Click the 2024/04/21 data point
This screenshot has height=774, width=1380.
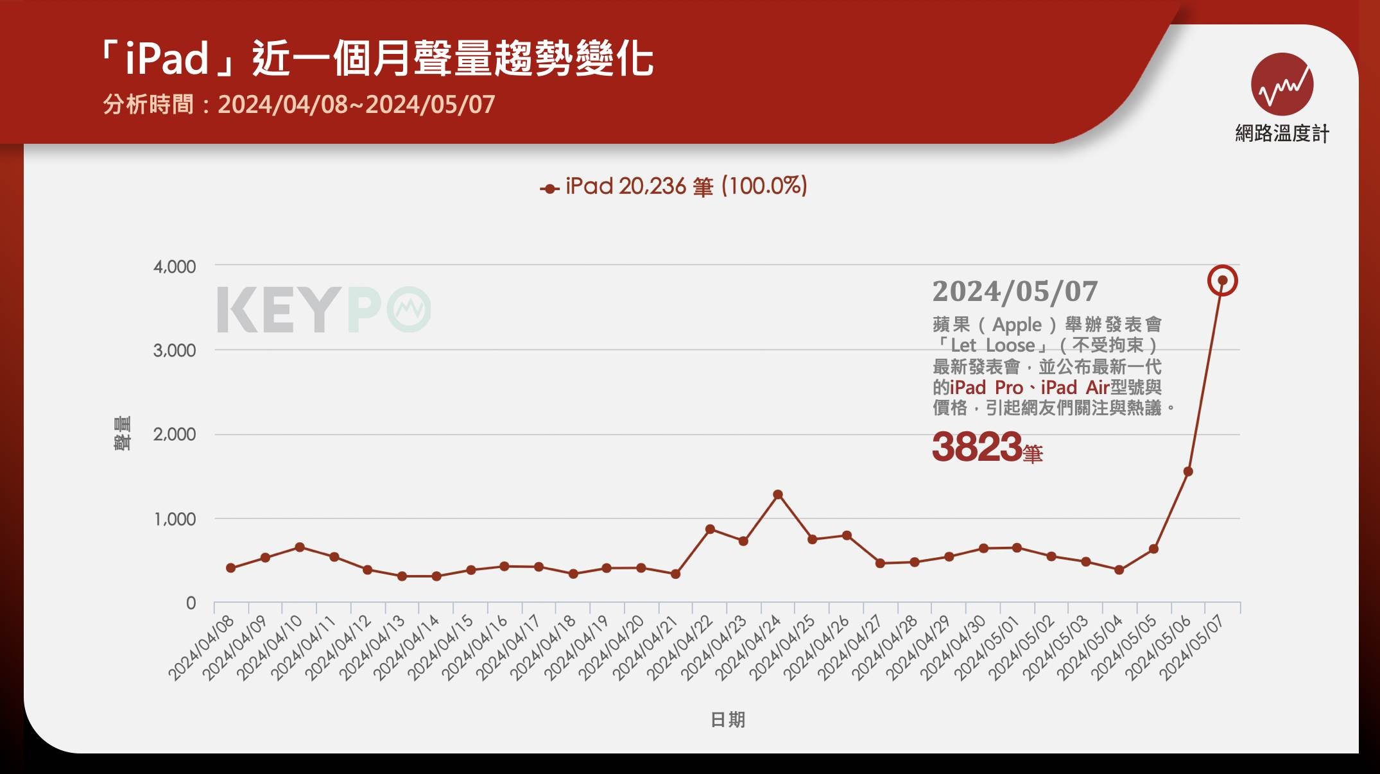coord(675,574)
